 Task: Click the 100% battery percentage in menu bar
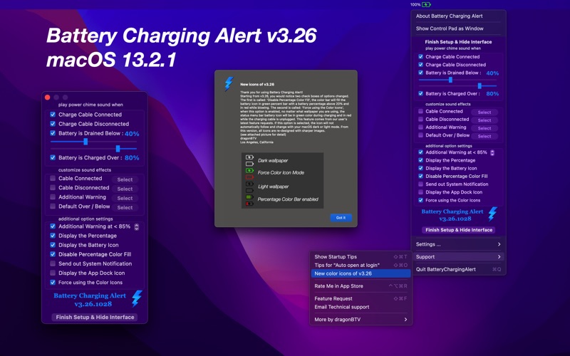(x=415, y=5)
